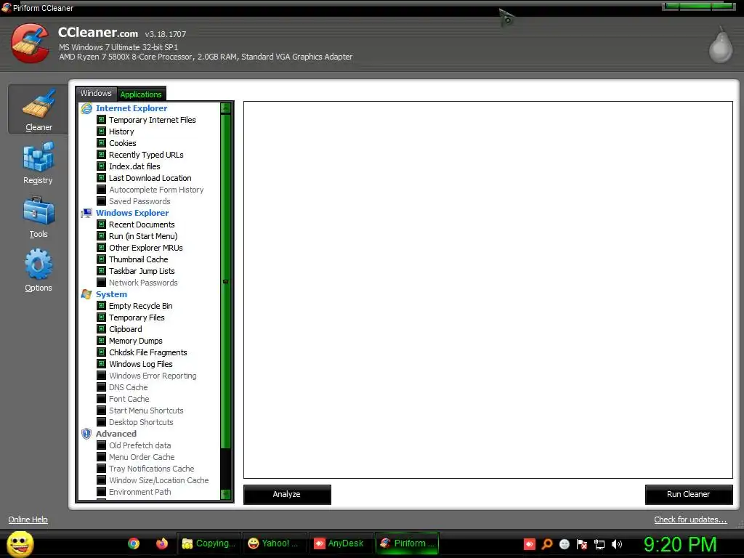Switch to the AnyDesk taskbar window
Screen dimensions: 744x558
pyautogui.click(x=340, y=543)
